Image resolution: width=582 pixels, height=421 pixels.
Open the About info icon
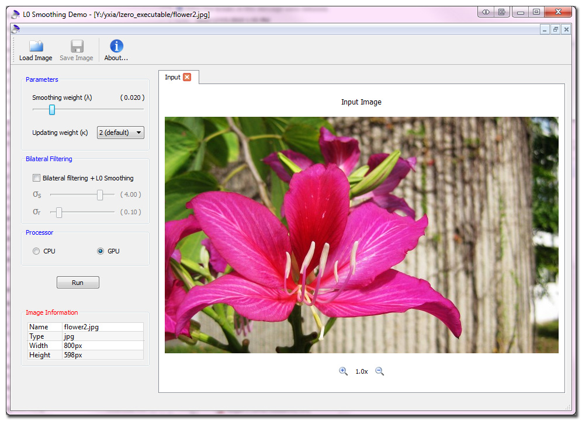pos(116,47)
